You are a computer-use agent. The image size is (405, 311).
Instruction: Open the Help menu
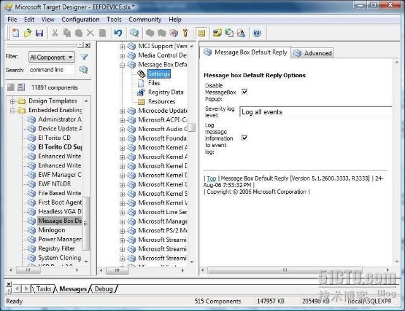175,20
